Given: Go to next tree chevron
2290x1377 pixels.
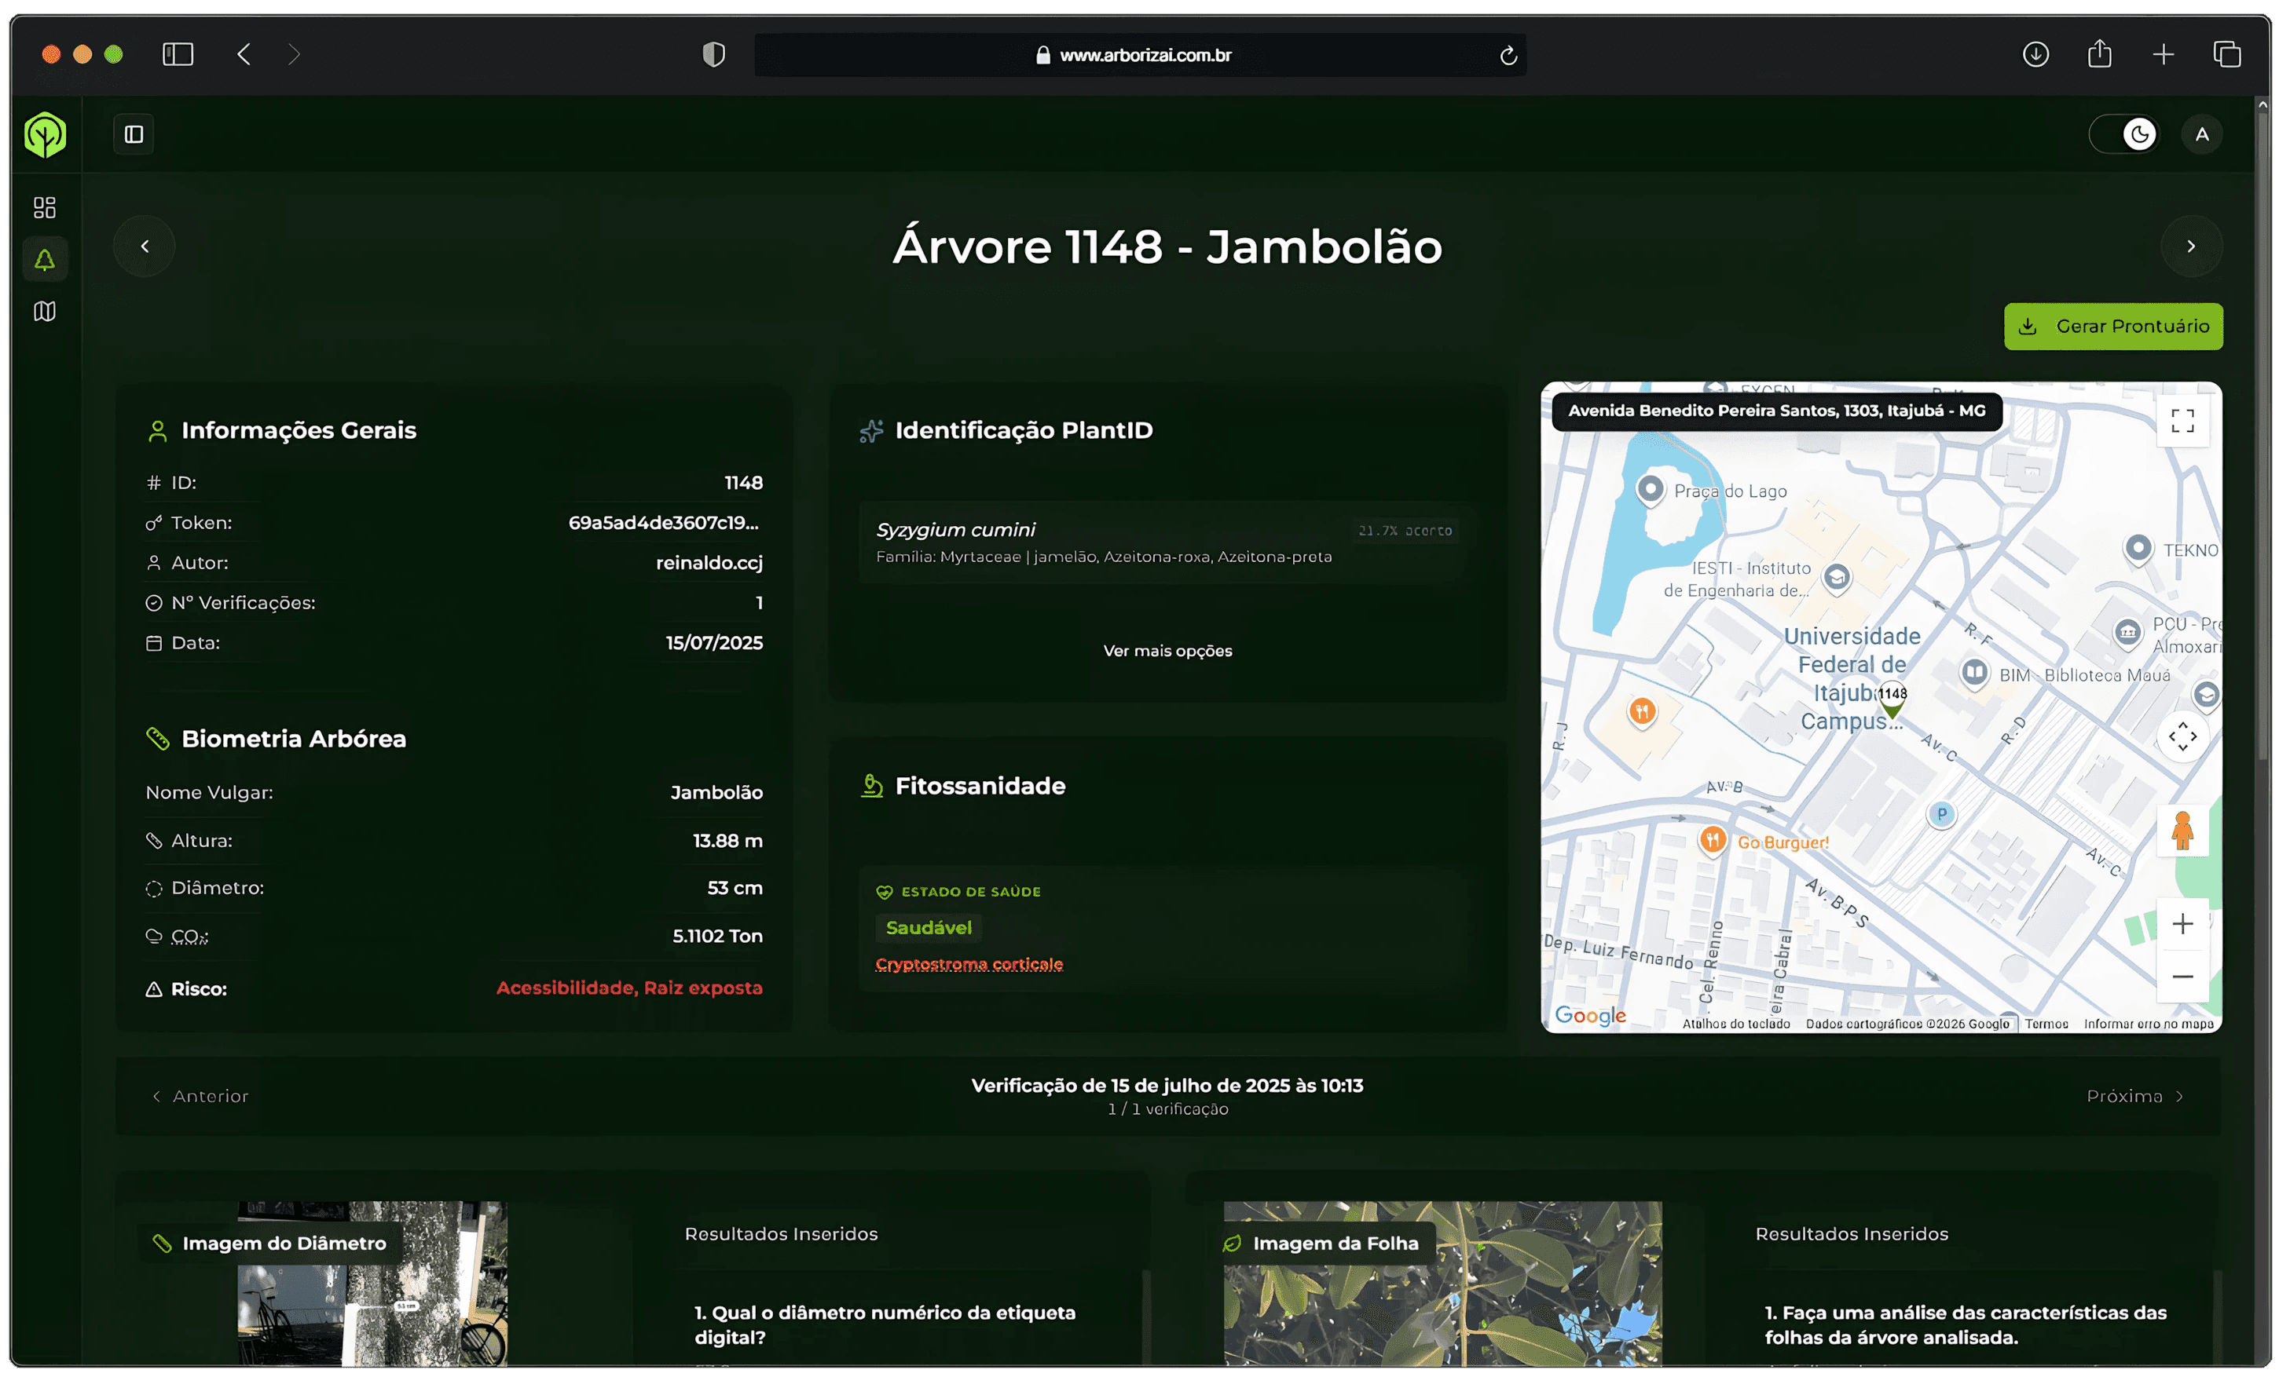Looking at the screenshot, I should [2191, 247].
